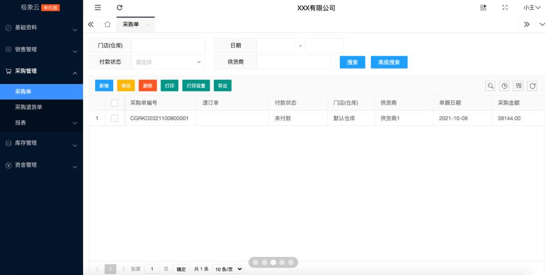The image size is (546, 275).
Task: Click the 搜索 button
Action: 352,62
